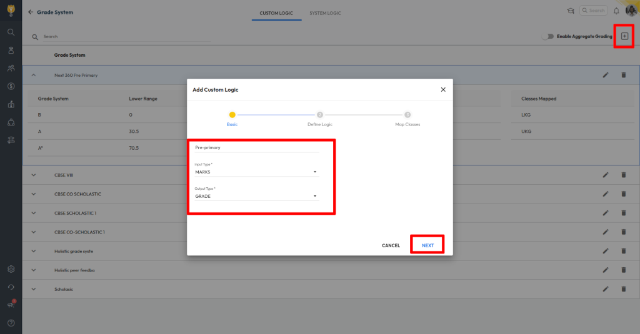The height and width of the screenshot is (334, 640).
Task: Click the add new grade system plus icon
Action: pos(624,36)
